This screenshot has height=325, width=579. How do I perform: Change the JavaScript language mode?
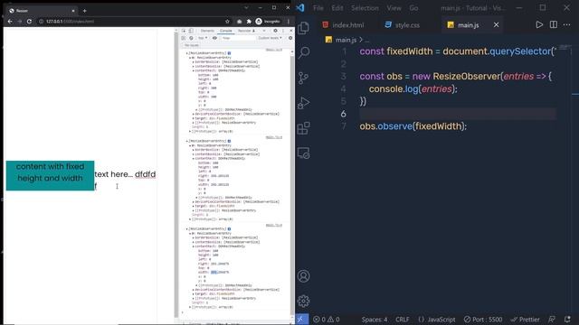[437, 320]
